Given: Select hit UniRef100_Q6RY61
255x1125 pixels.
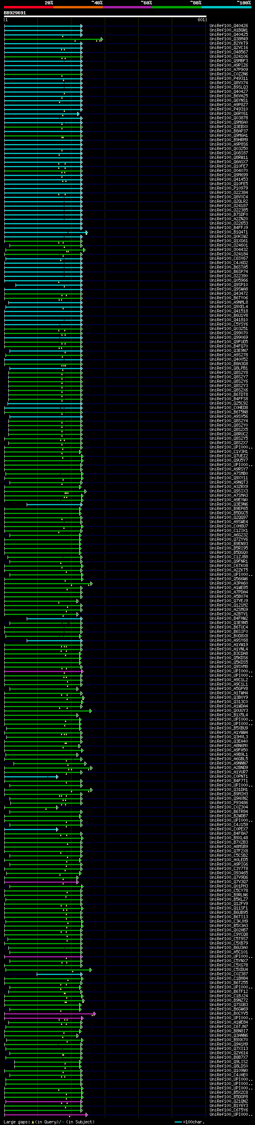Looking at the screenshot, I should tap(229, 114).
